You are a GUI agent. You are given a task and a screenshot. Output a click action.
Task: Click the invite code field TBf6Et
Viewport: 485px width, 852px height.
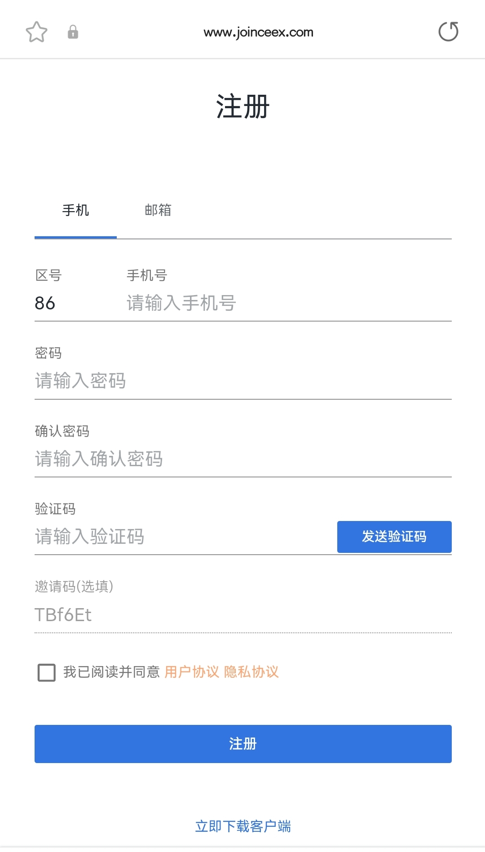[242, 615]
